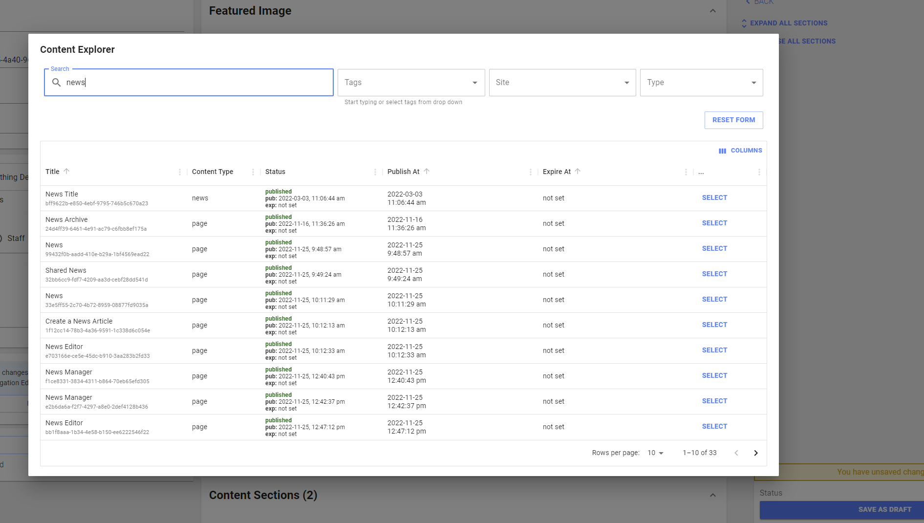Open the Status column menu icon
924x523 pixels.
tap(375, 172)
